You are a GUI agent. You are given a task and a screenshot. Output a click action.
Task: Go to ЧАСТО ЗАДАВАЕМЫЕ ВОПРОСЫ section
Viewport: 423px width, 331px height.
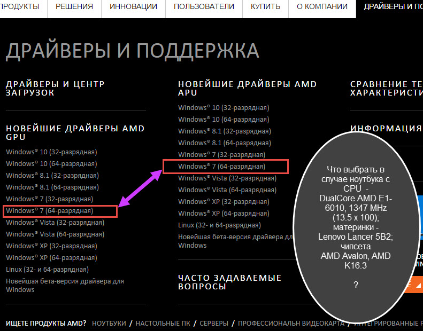[x=229, y=282]
